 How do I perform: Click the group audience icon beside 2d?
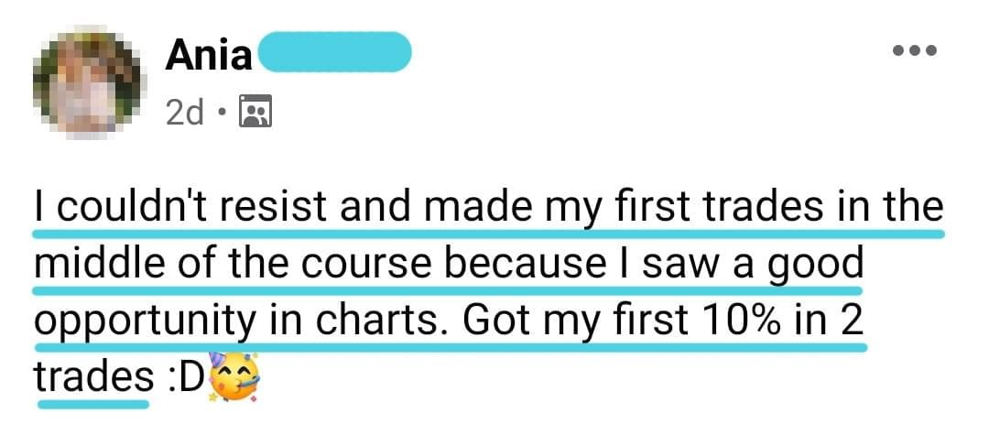pyautogui.click(x=255, y=111)
